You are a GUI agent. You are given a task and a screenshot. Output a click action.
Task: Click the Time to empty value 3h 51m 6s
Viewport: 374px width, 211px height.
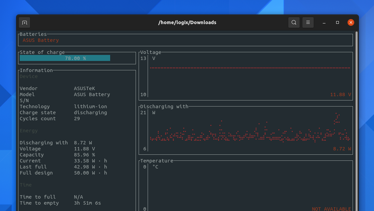87,203
